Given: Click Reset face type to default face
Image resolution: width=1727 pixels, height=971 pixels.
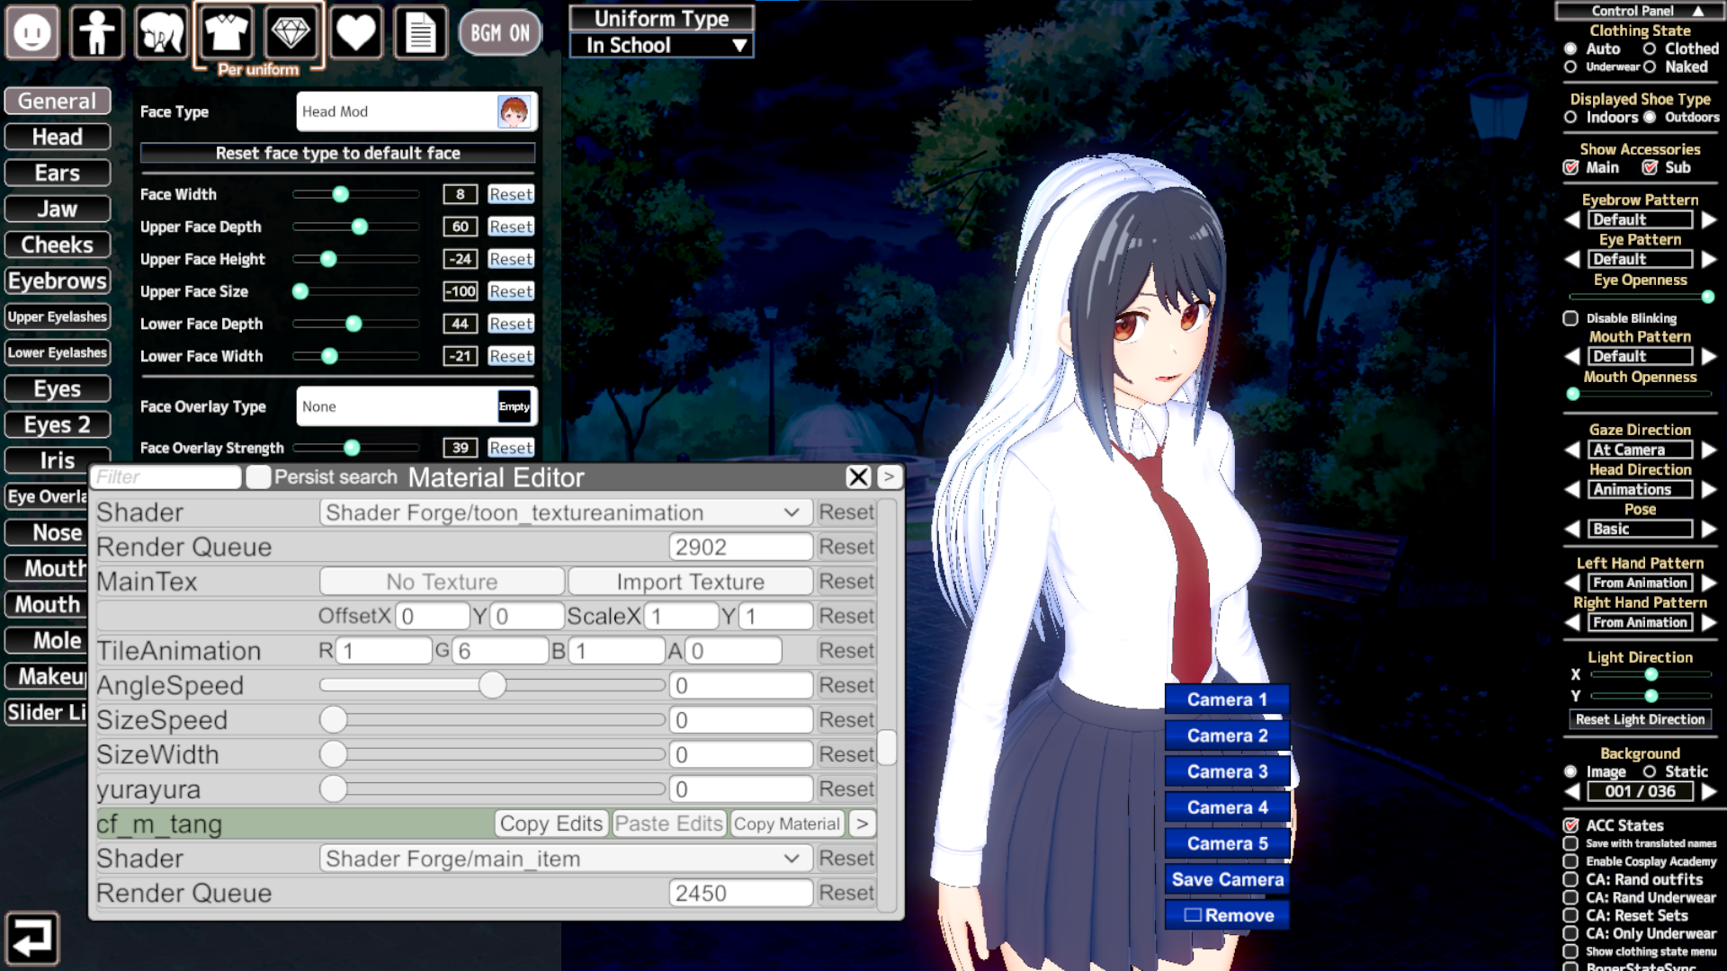Looking at the screenshot, I should coord(337,153).
